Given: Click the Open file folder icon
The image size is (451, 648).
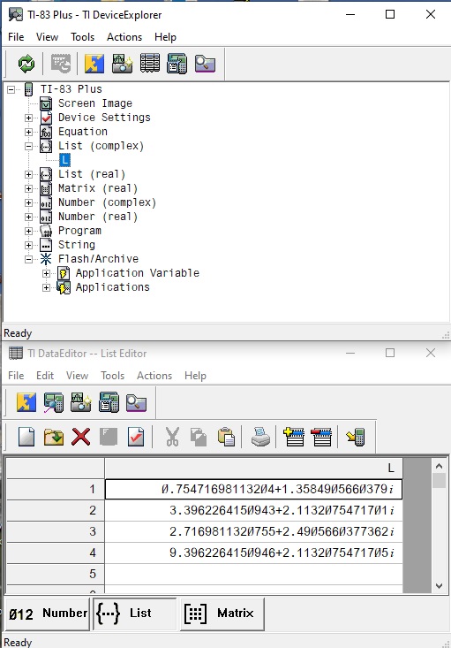Looking at the screenshot, I should pyautogui.click(x=54, y=437).
